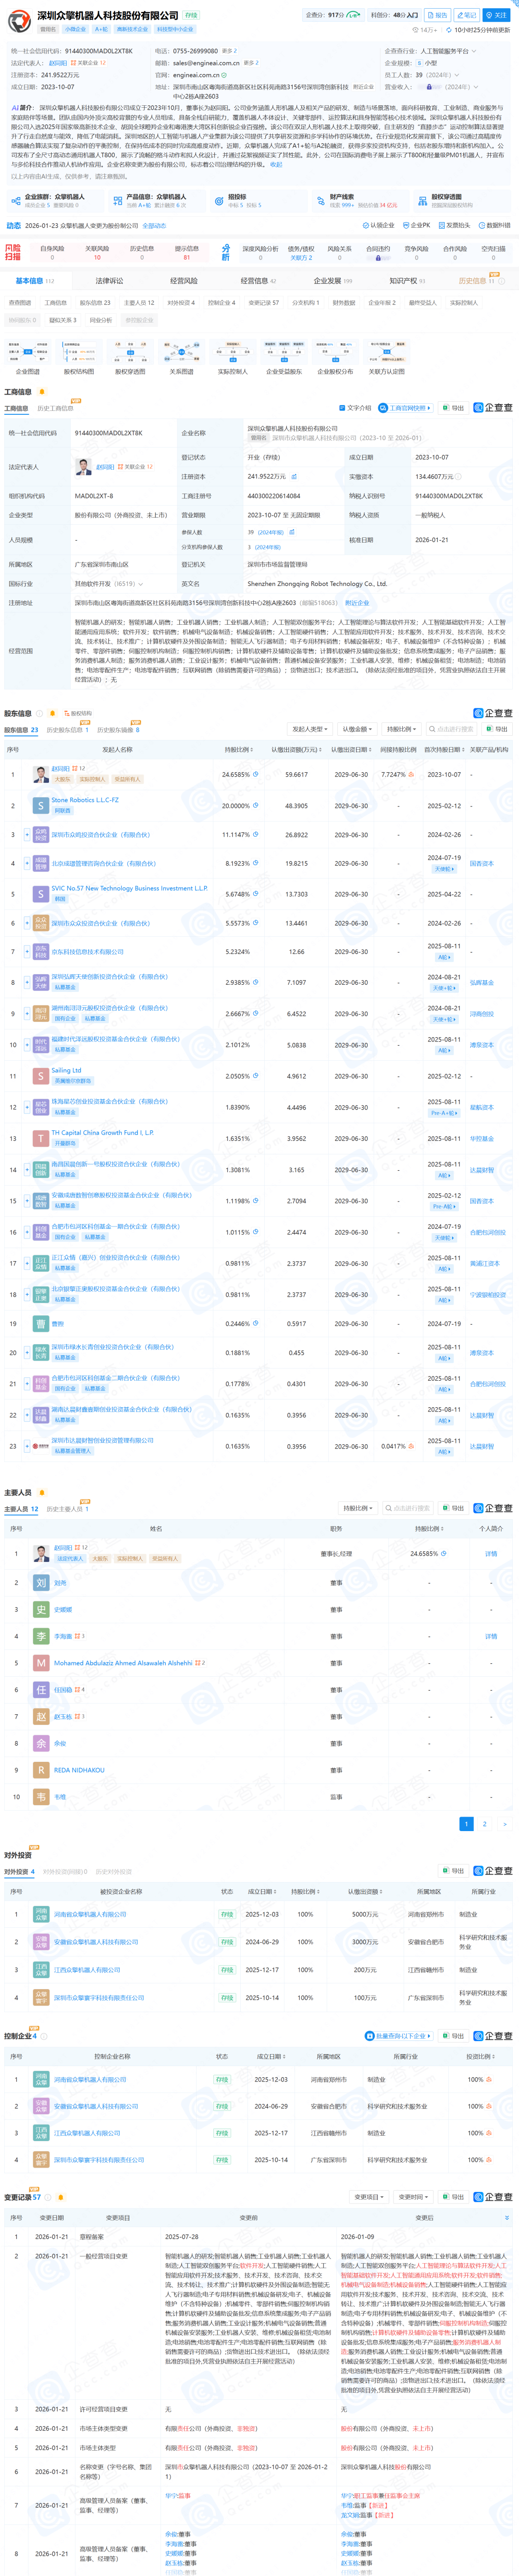The width and height of the screenshot is (519, 2576).
Task: Click the 股权结构 icon beside 股东信息 heading
Action: pos(77,714)
